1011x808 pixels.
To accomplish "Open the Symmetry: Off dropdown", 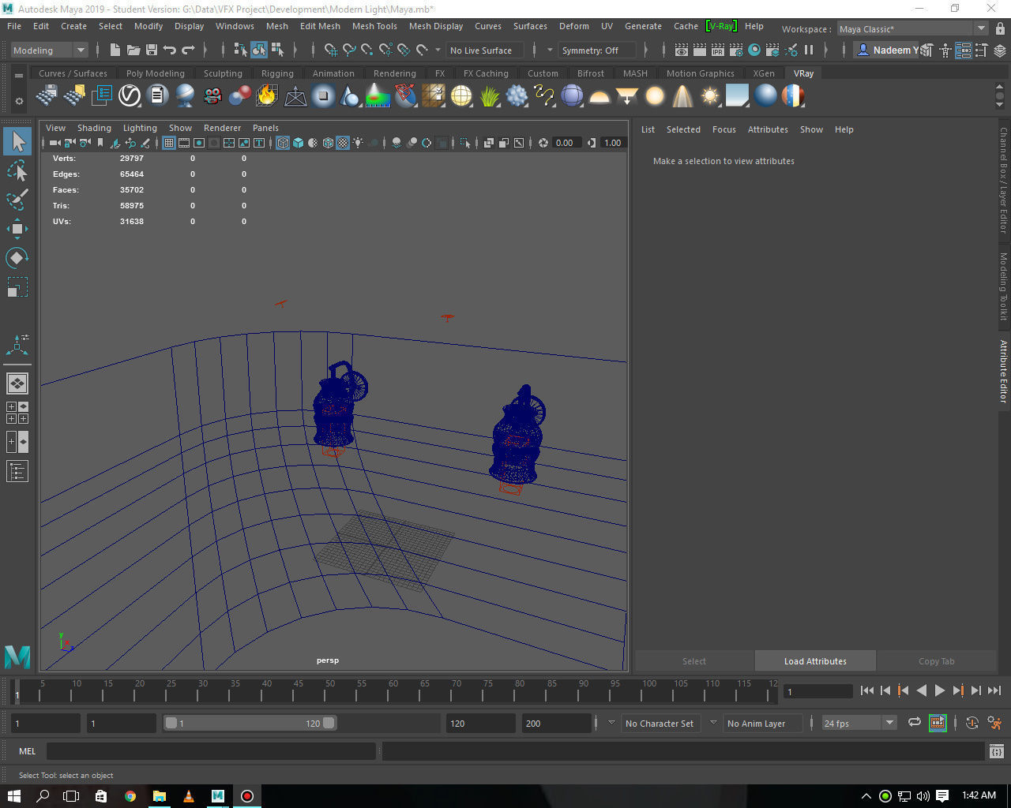I will tap(597, 50).
